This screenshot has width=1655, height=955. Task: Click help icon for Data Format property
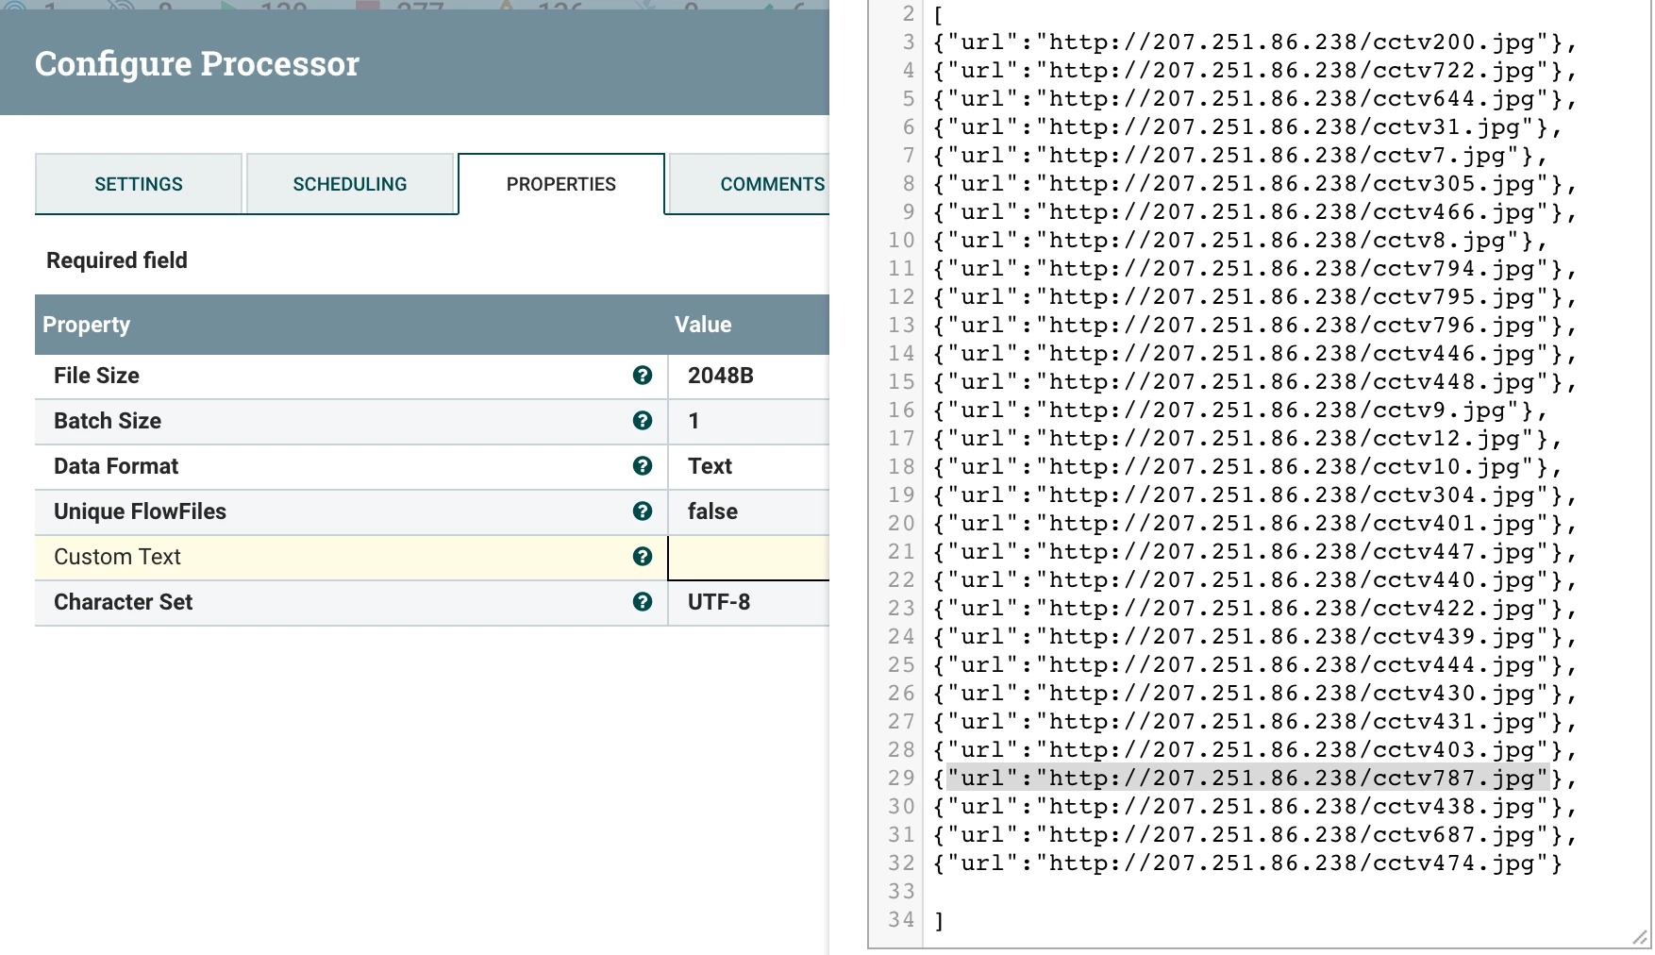643,466
